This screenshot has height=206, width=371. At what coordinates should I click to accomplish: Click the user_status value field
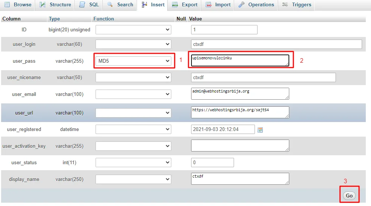pyautogui.click(x=212, y=162)
